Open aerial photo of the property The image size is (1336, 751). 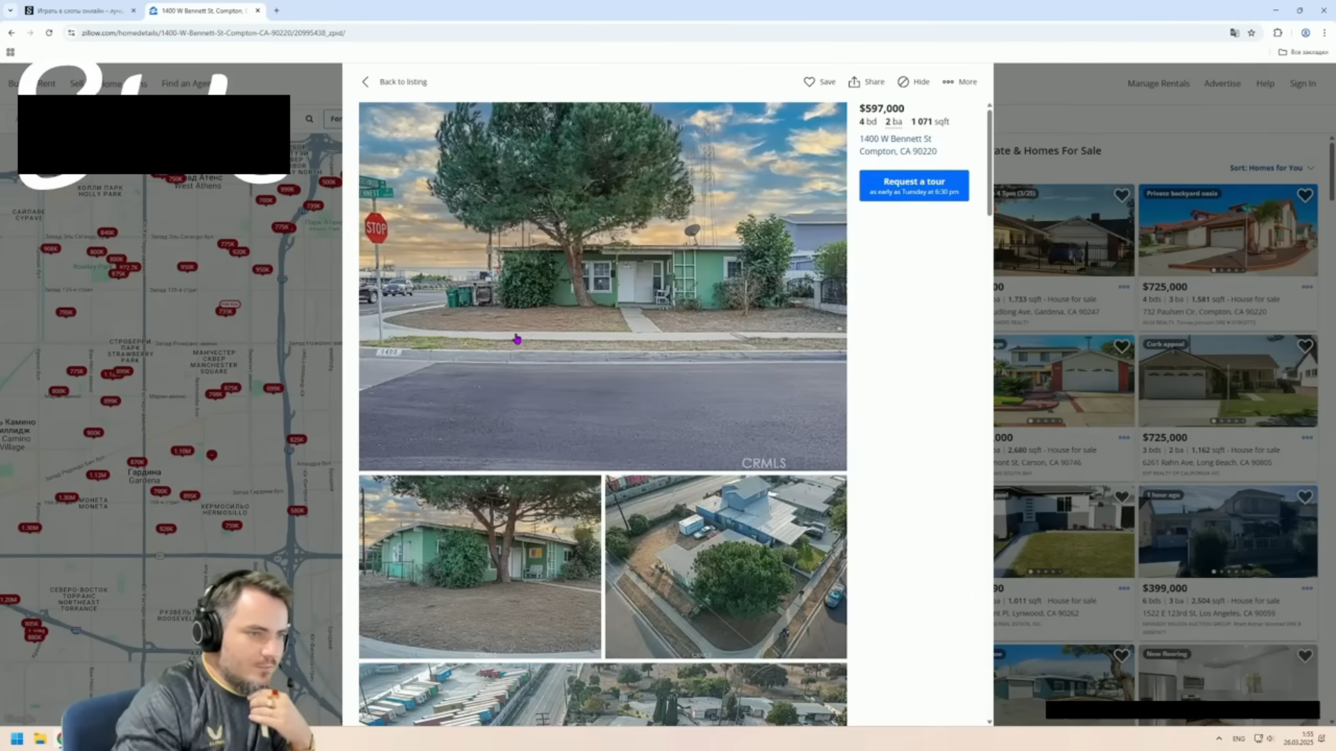point(726,567)
